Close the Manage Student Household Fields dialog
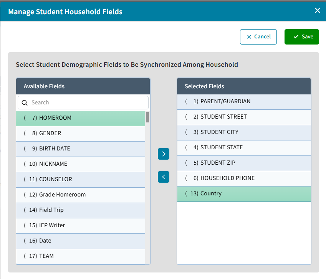 [317, 10]
